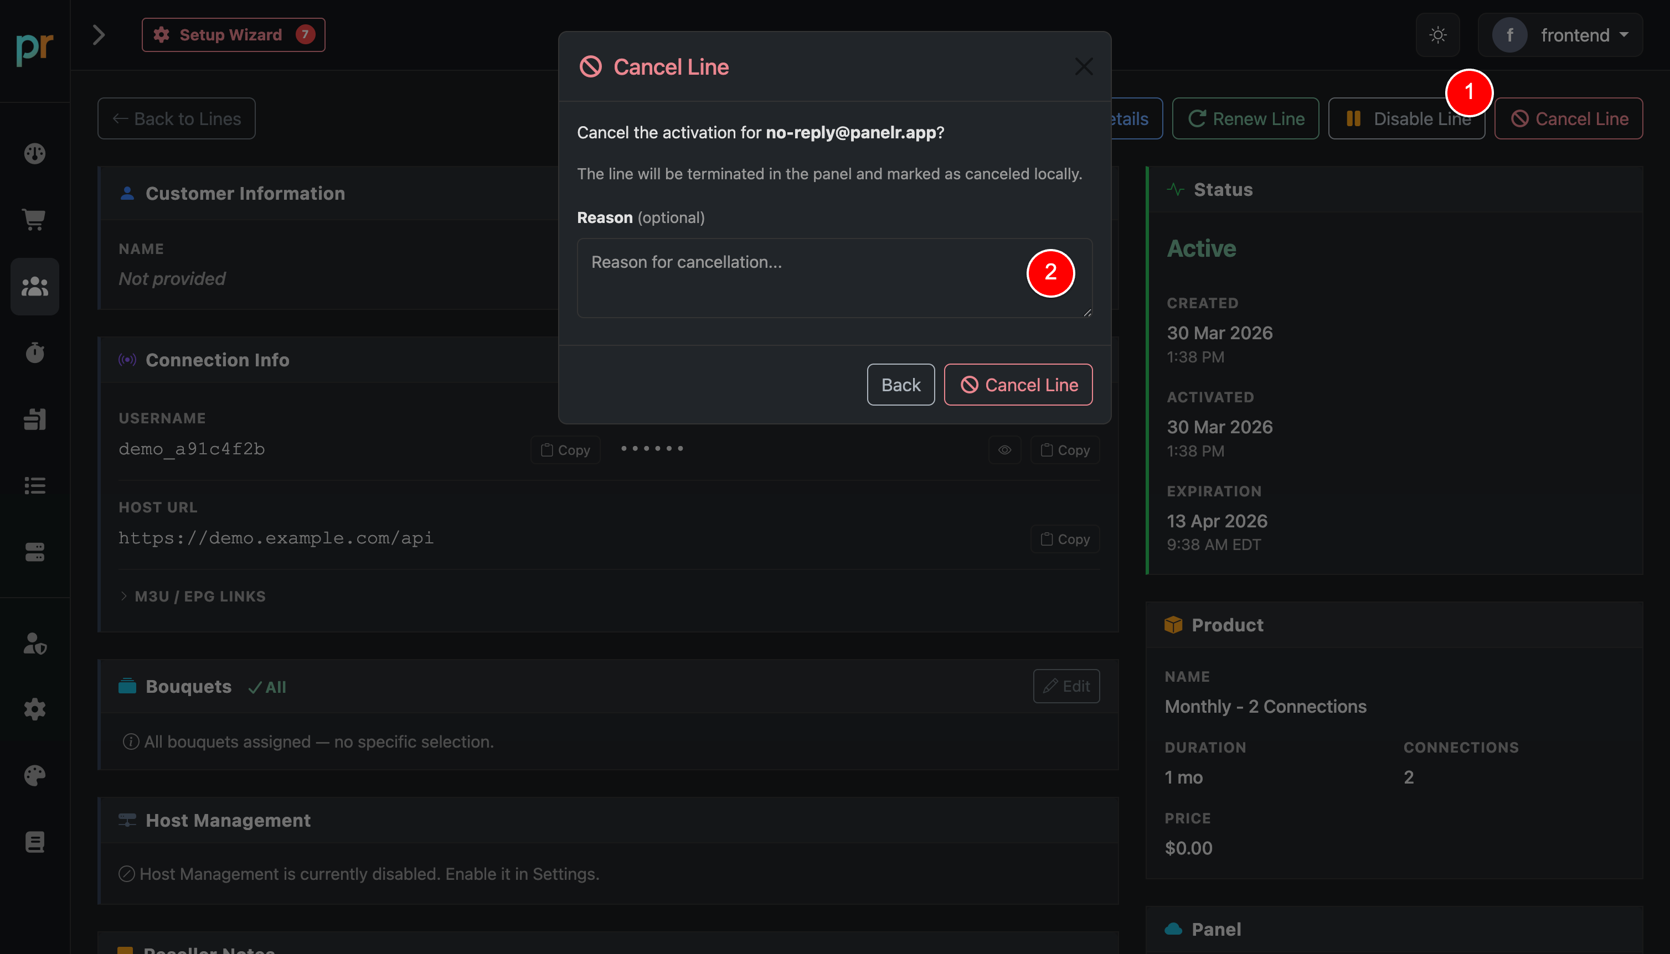This screenshot has height=954, width=1670.
Task: Click the host URL https://demo.example.com/api
Action: point(276,538)
